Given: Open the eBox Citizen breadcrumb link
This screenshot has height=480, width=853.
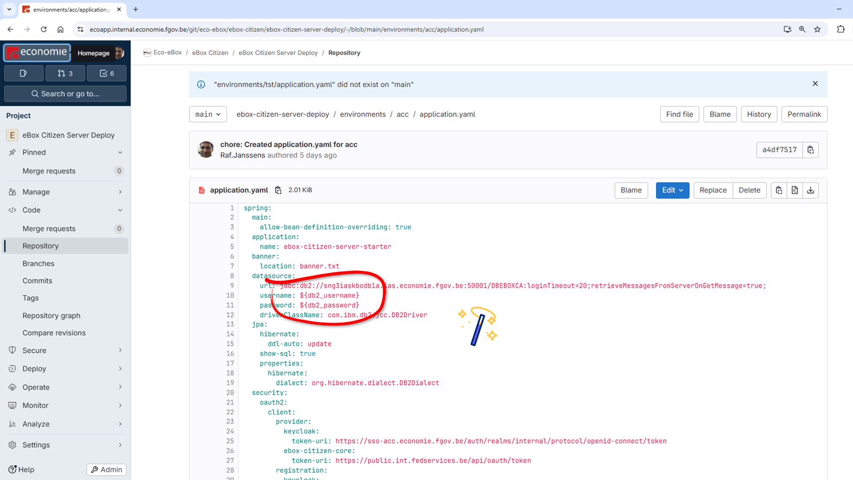Looking at the screenshot, I should [x=210, y=53].
